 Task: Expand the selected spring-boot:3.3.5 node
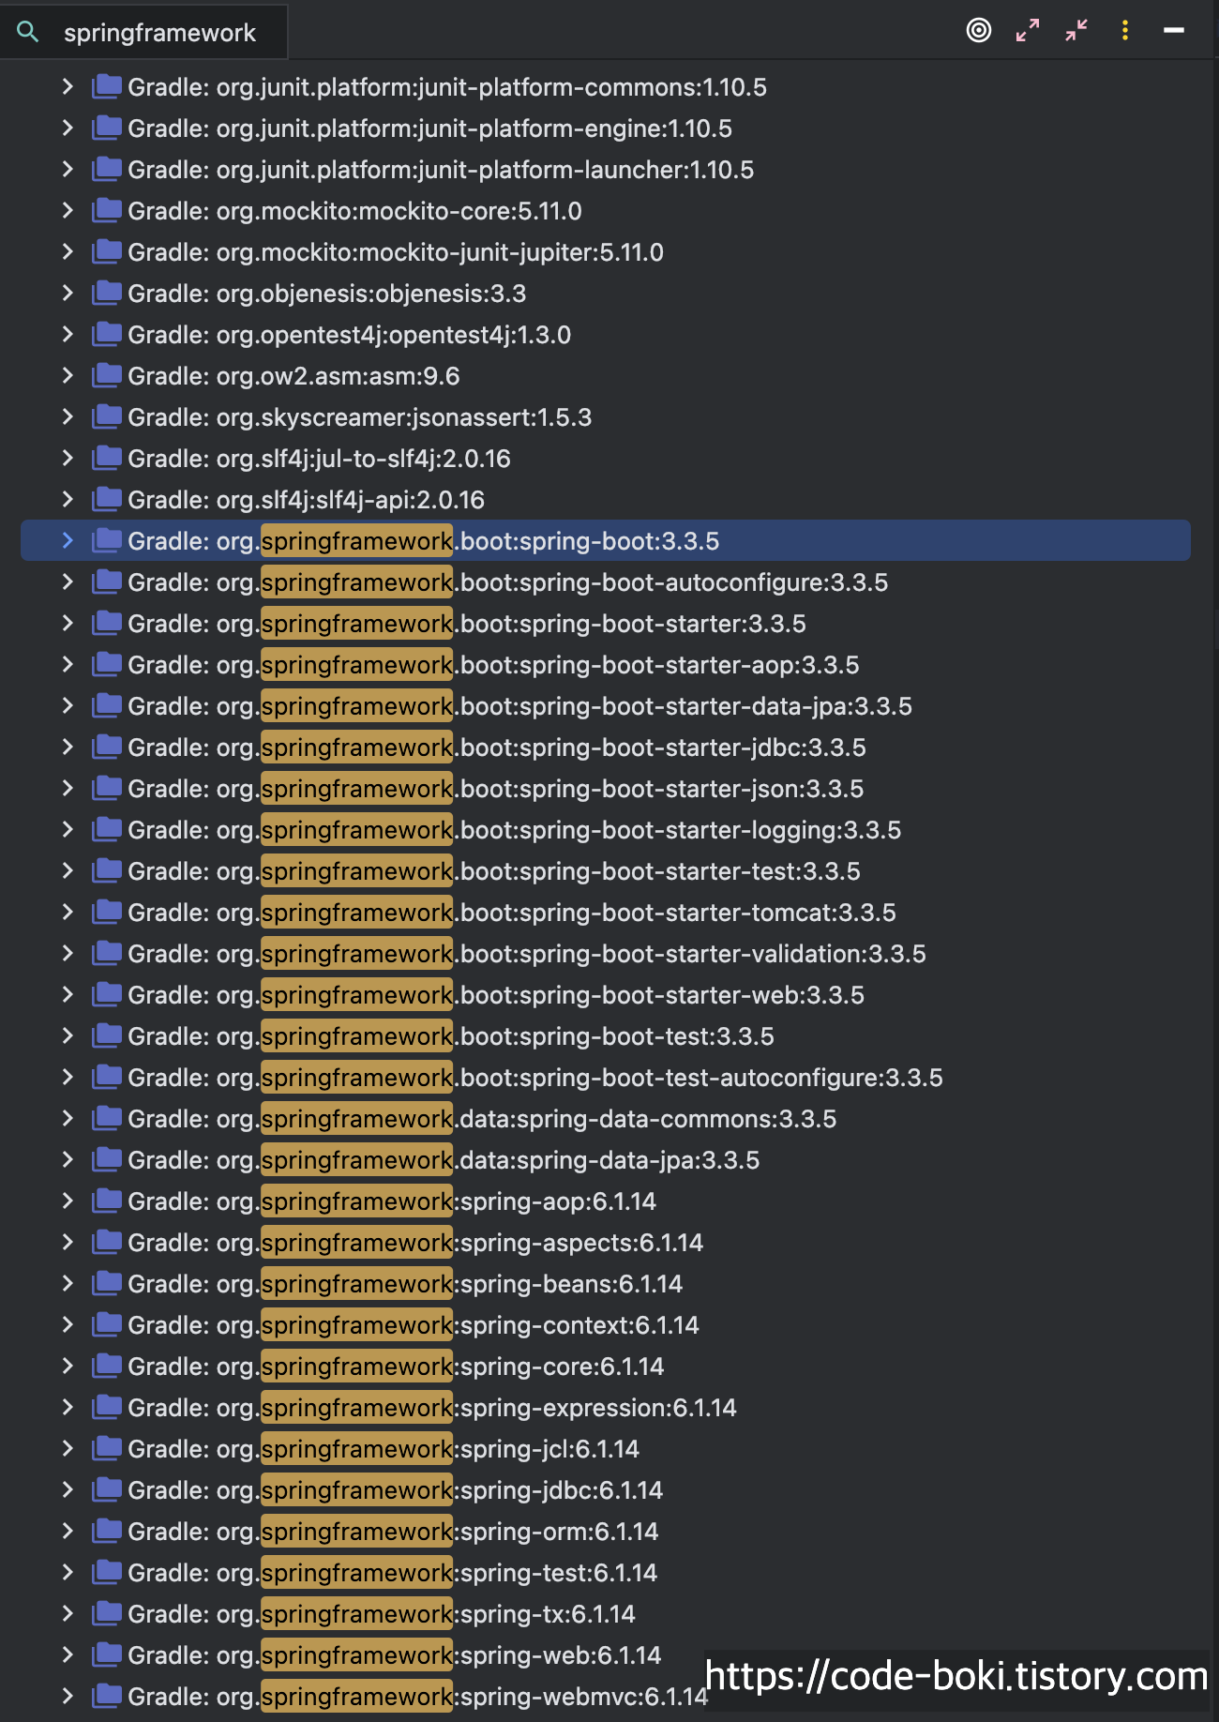pos(68,540)
